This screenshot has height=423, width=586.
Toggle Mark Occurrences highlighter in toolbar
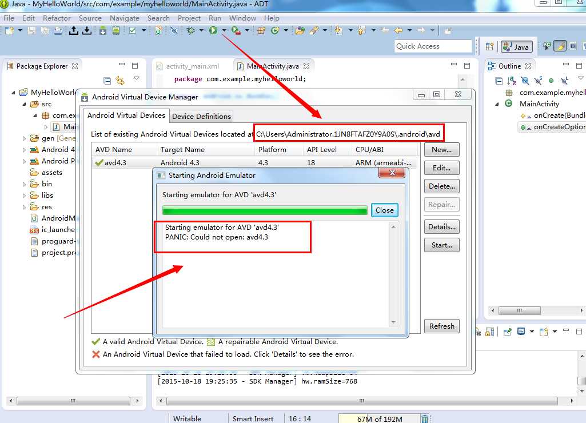(560, 46)
